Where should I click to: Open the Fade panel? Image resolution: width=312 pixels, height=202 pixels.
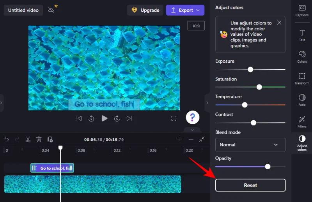(301, 100)
